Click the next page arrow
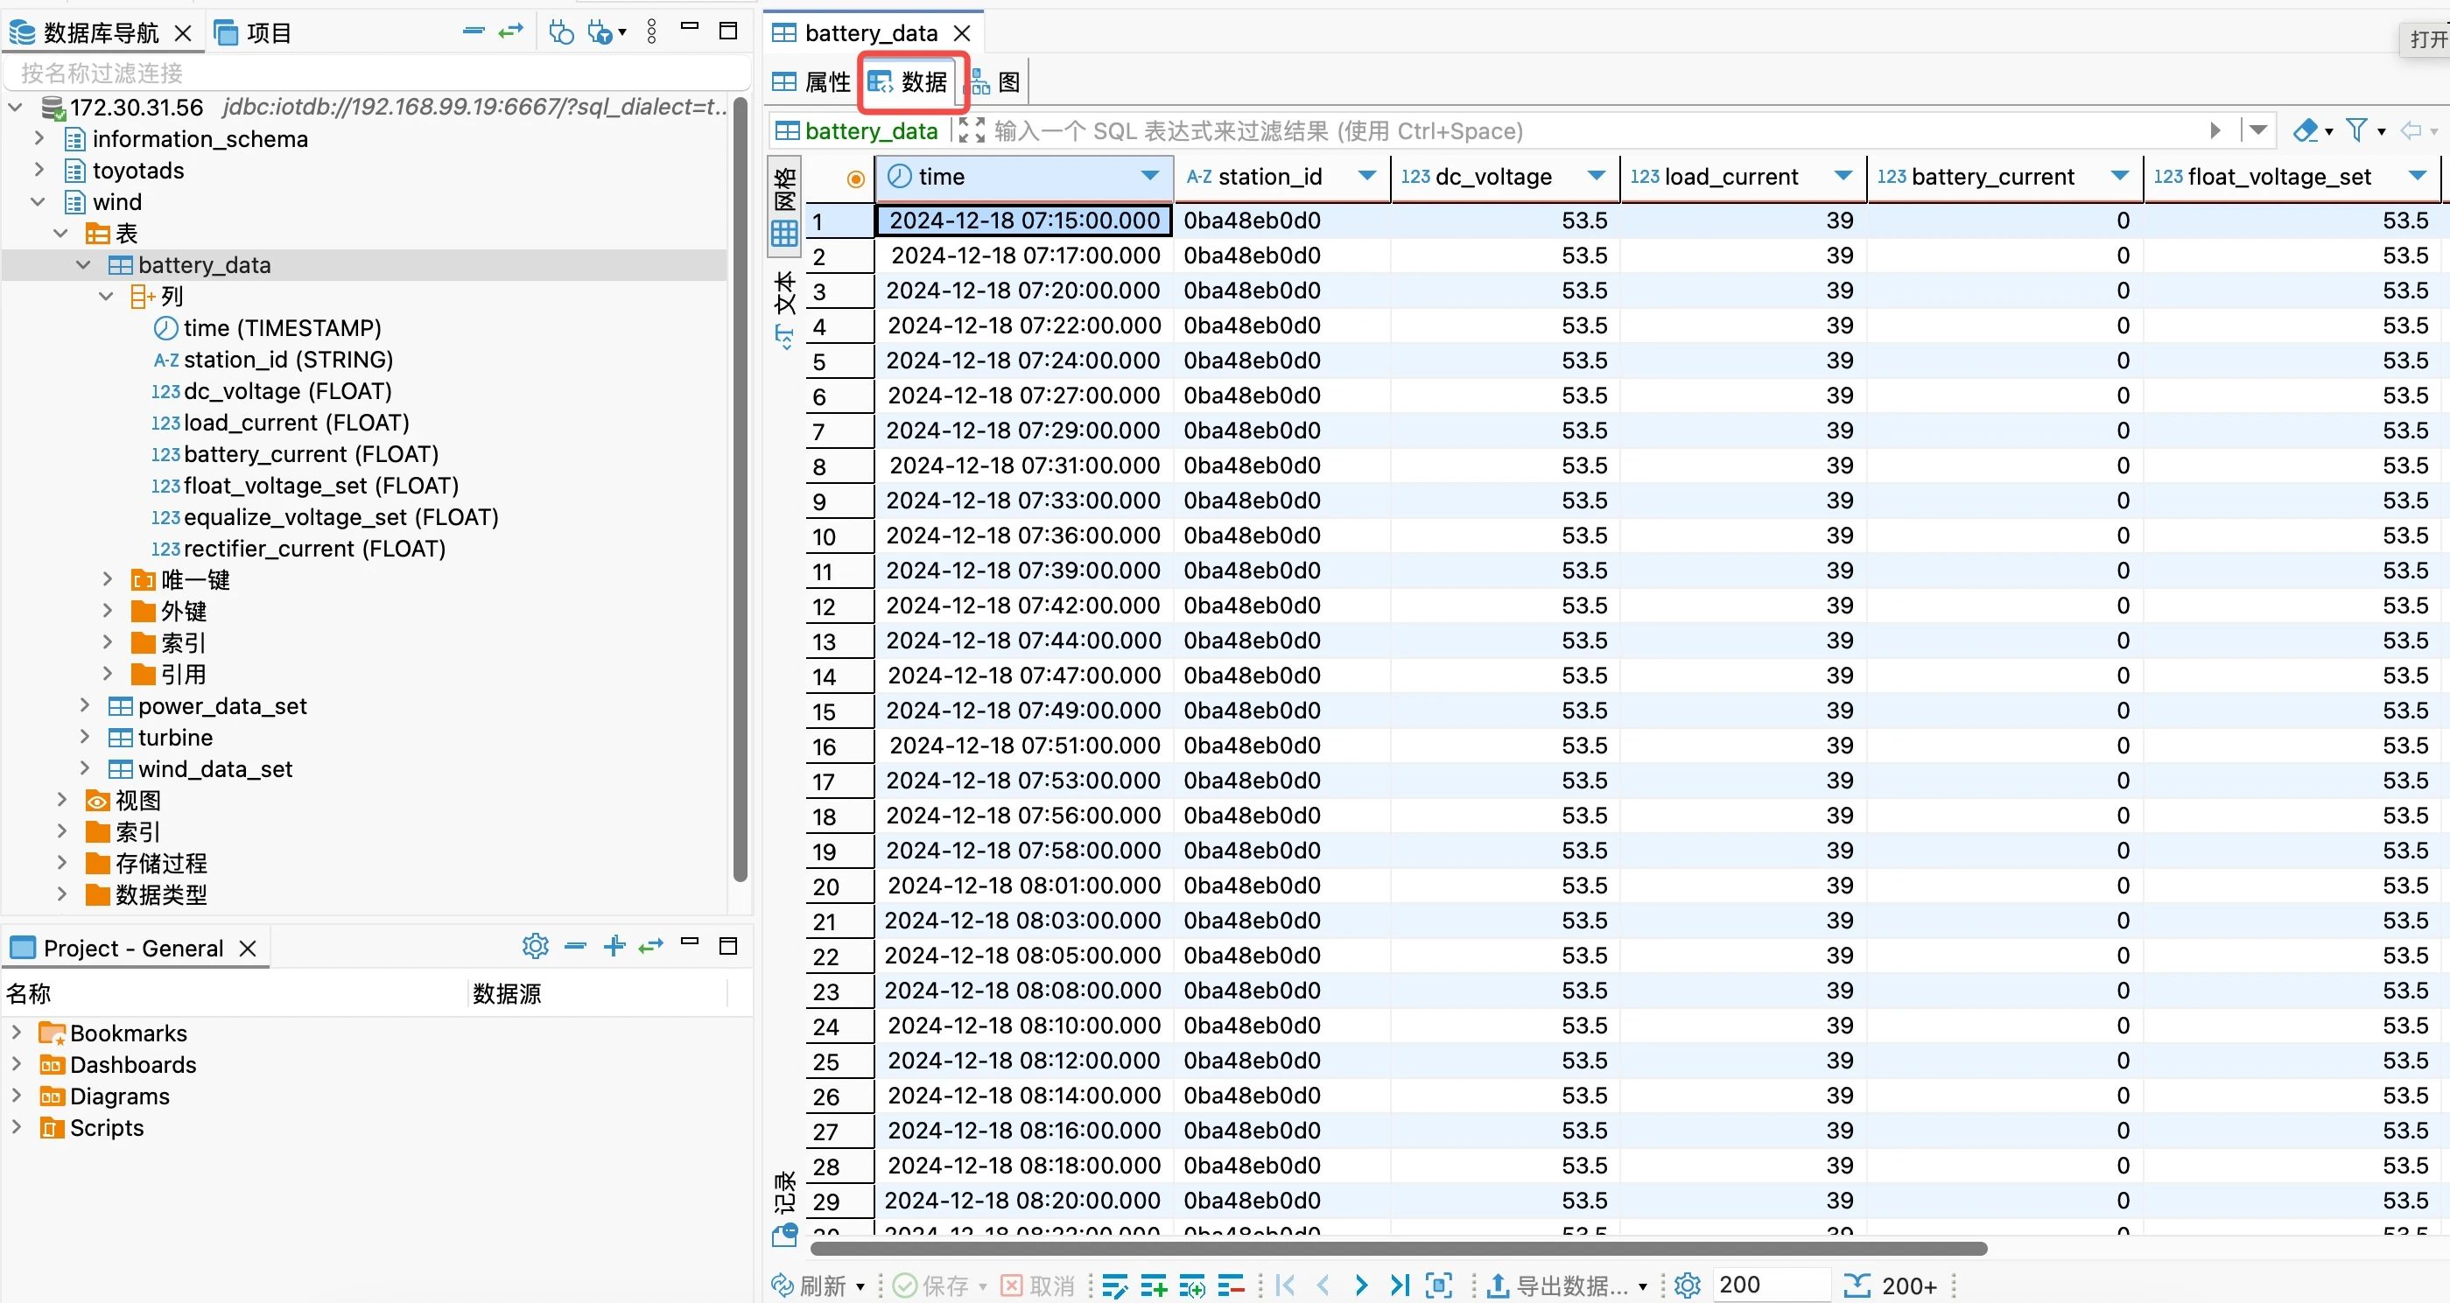 [1361, 1285]
